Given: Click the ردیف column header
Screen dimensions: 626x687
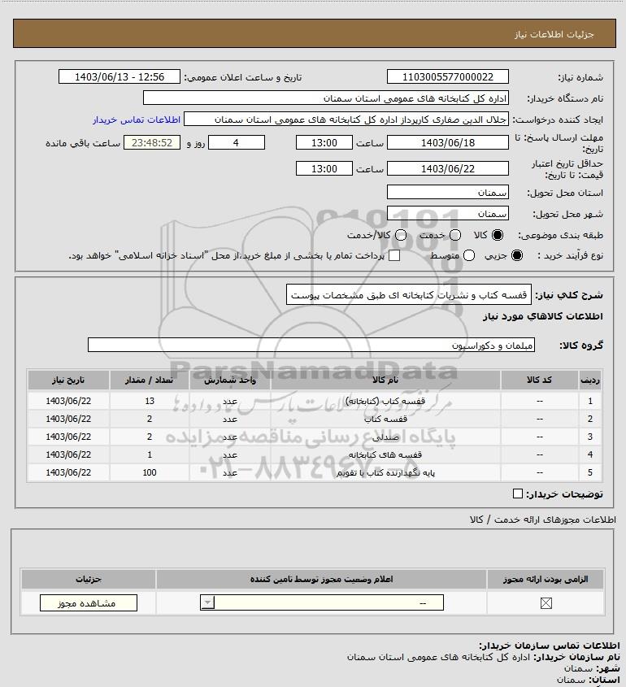Looking at the screenshot, I should (590, 380).
